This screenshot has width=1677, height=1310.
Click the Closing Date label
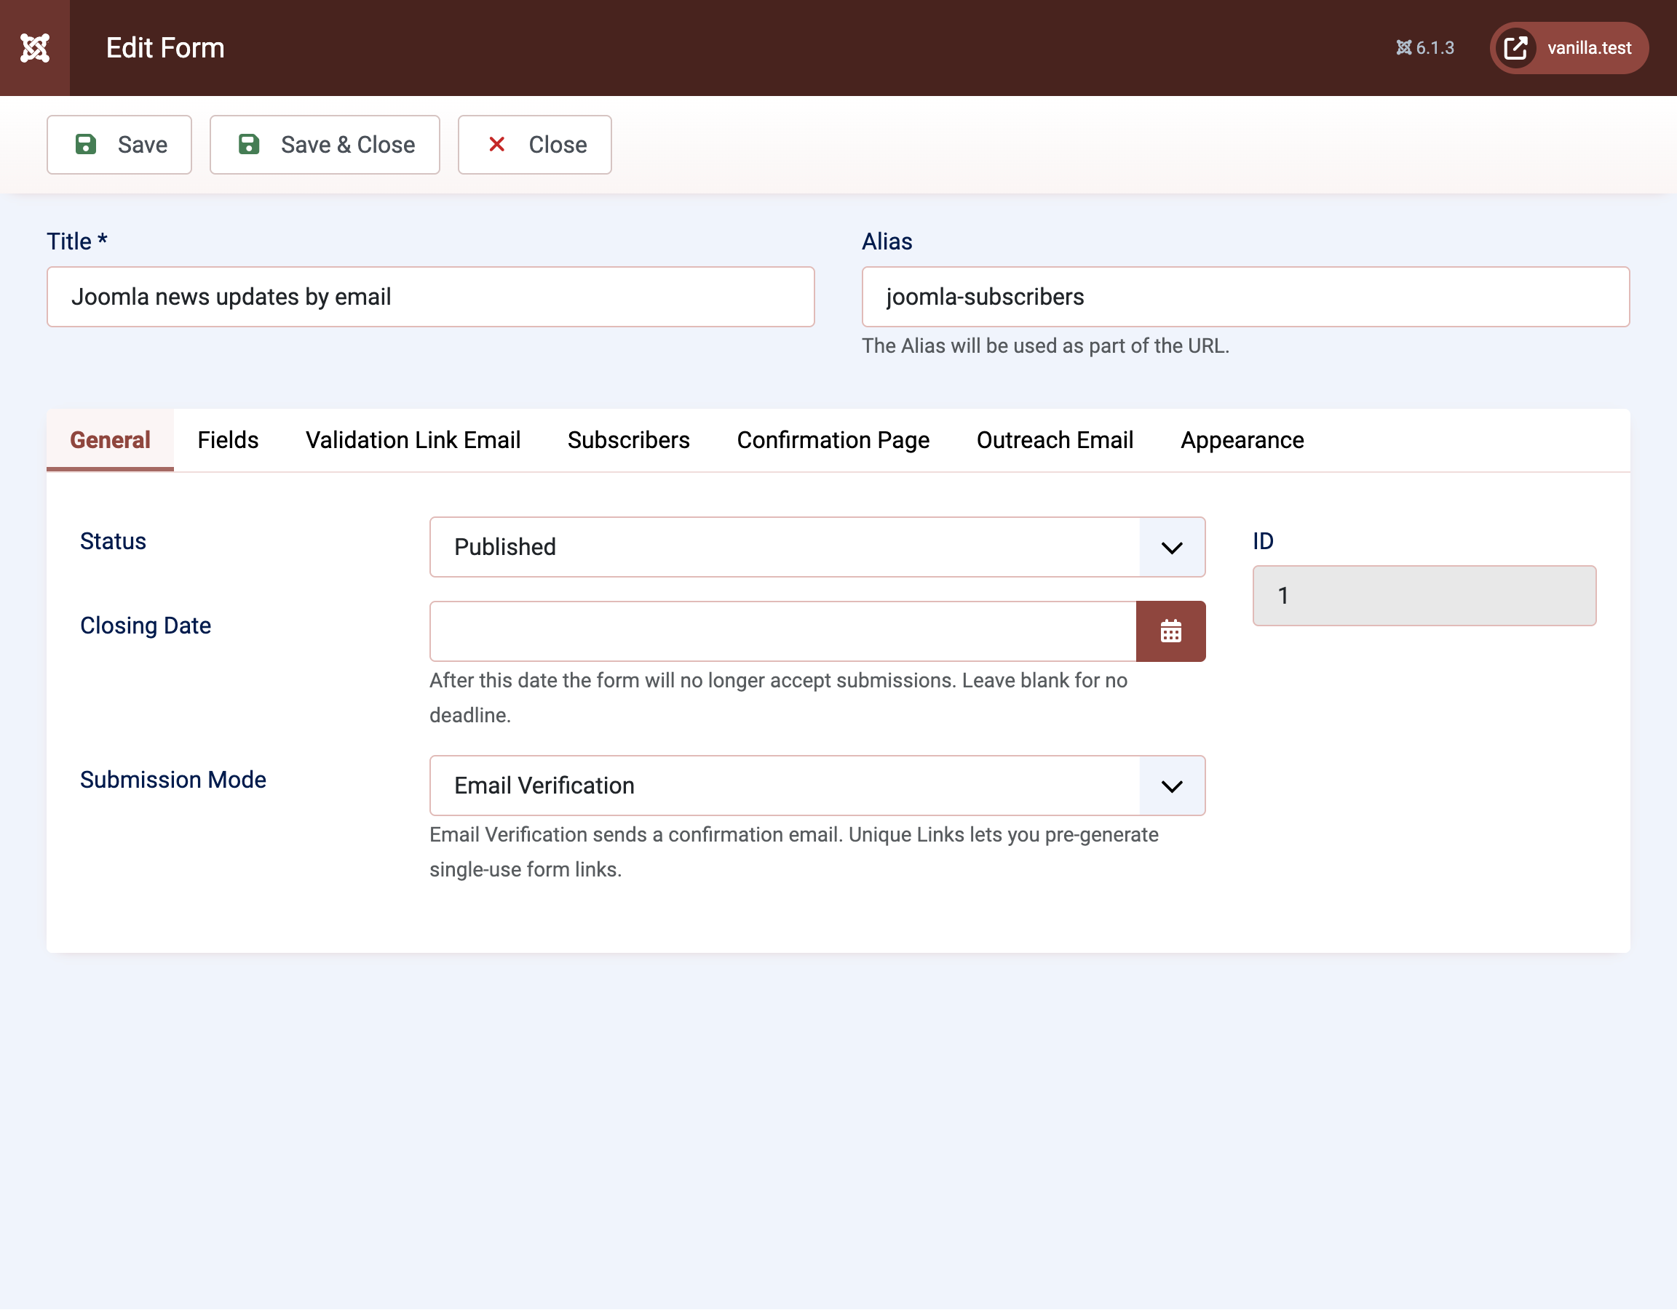(145, 626)
